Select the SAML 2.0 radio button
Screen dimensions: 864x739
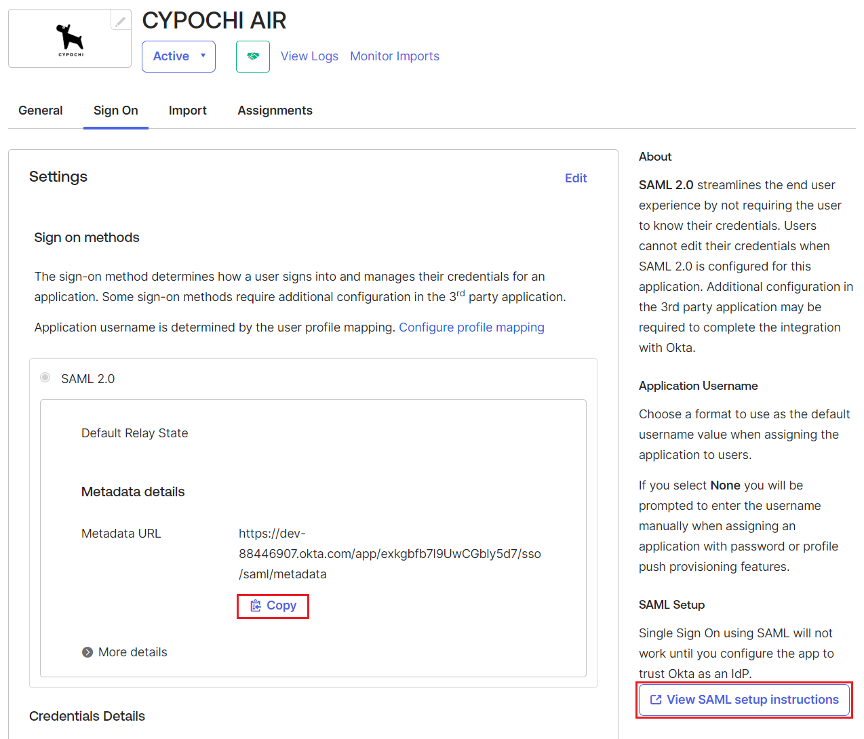(45, 378)
